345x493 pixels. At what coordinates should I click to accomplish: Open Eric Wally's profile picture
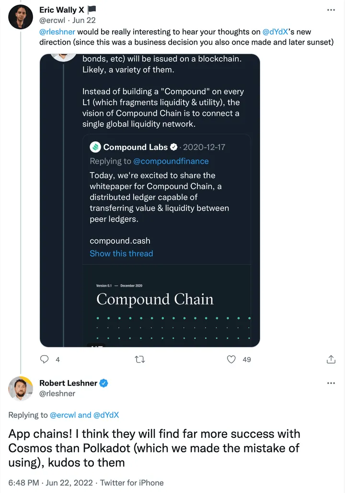(x=21, y=17)
